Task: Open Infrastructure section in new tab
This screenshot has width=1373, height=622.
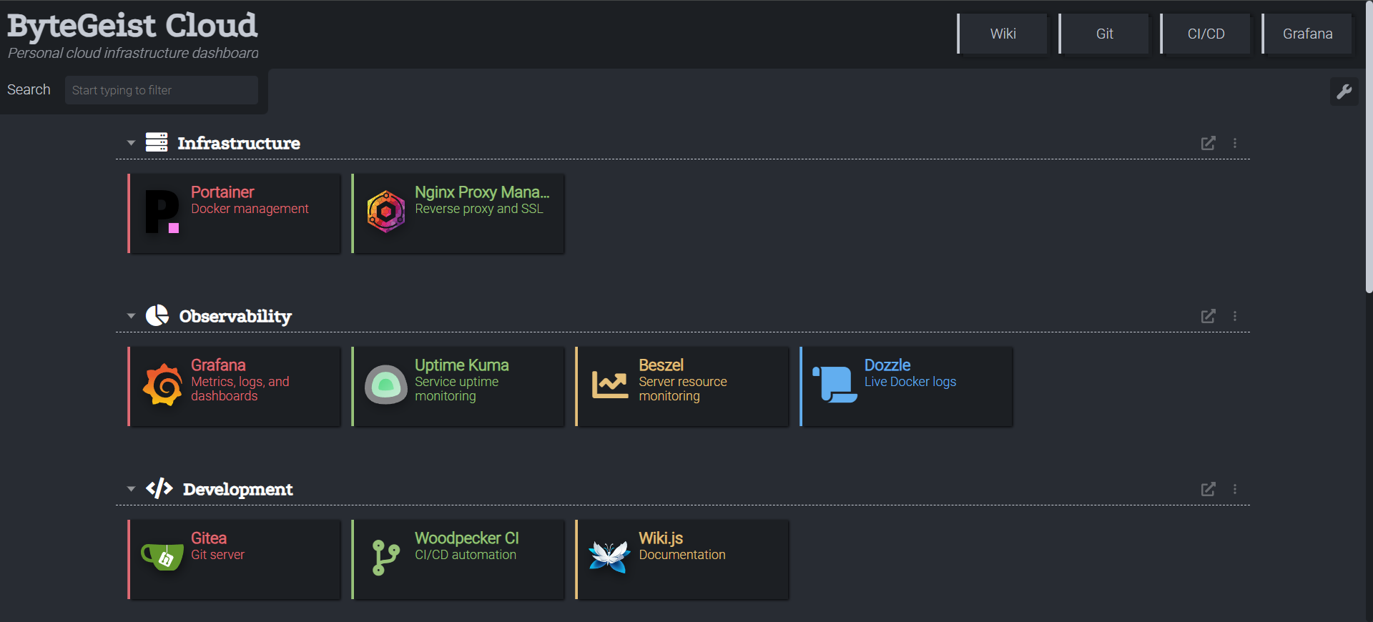Action: [x=1208, y=143]
